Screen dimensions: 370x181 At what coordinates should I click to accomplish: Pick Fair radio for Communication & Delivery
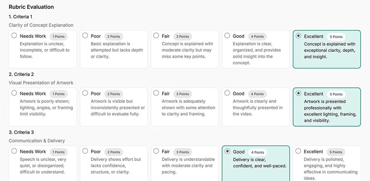point(156,151)
